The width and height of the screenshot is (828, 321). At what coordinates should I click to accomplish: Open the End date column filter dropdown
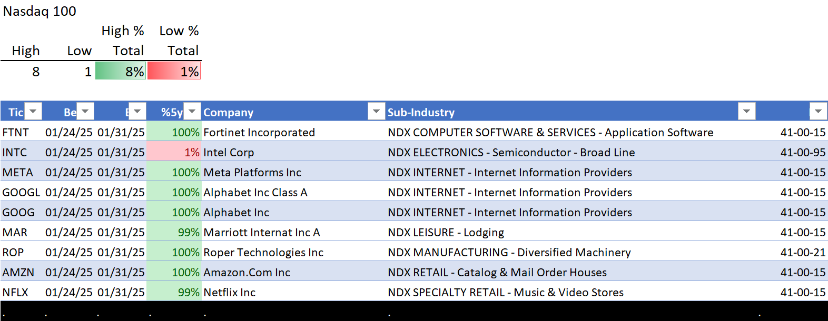tap(137, 112)
